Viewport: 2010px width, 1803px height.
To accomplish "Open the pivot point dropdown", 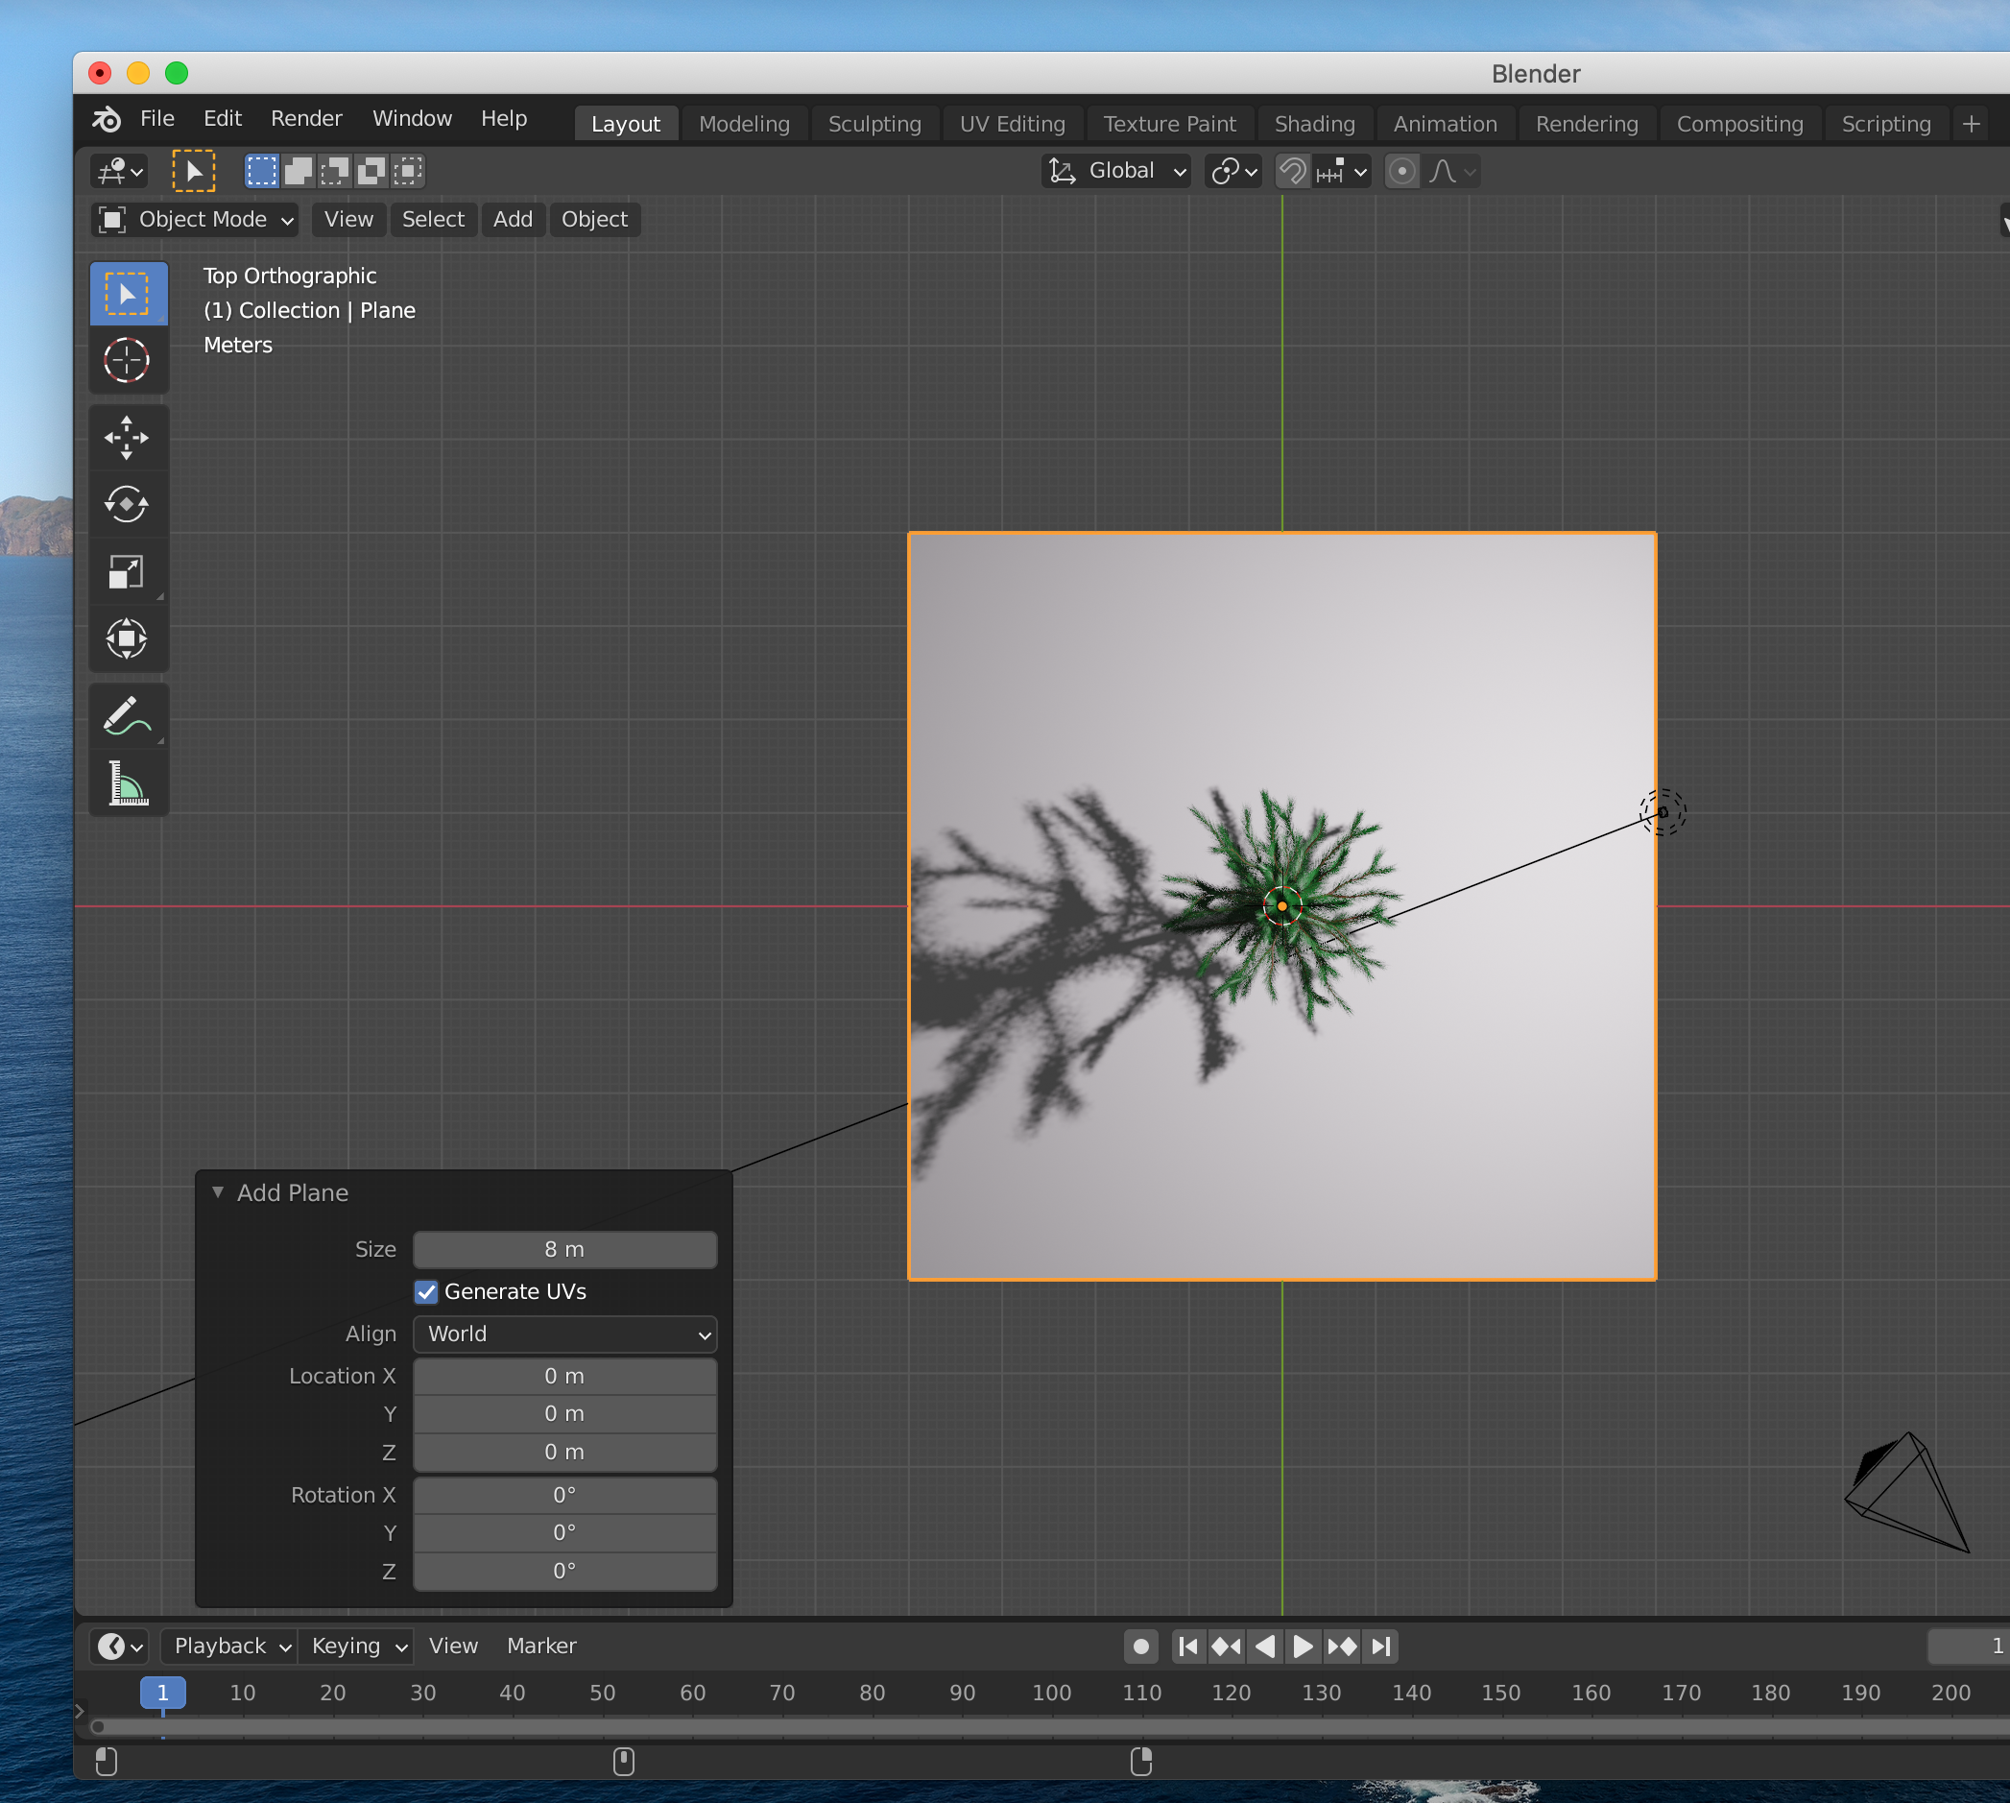I will pyautogui.click(x=1233, y=172).
